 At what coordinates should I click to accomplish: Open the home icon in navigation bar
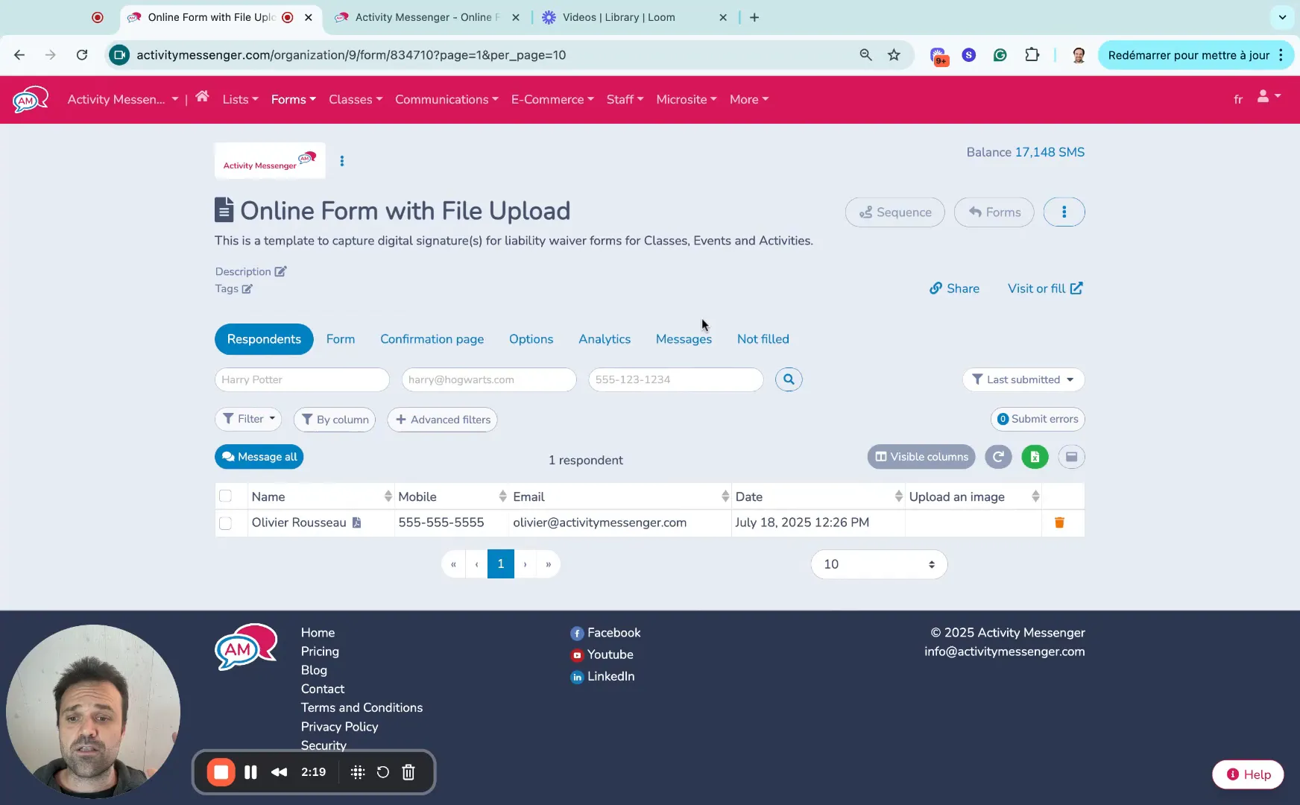(x=202, y=98)
